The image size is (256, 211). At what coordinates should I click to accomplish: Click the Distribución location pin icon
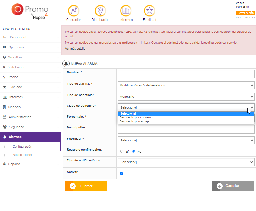click(100, 11)
